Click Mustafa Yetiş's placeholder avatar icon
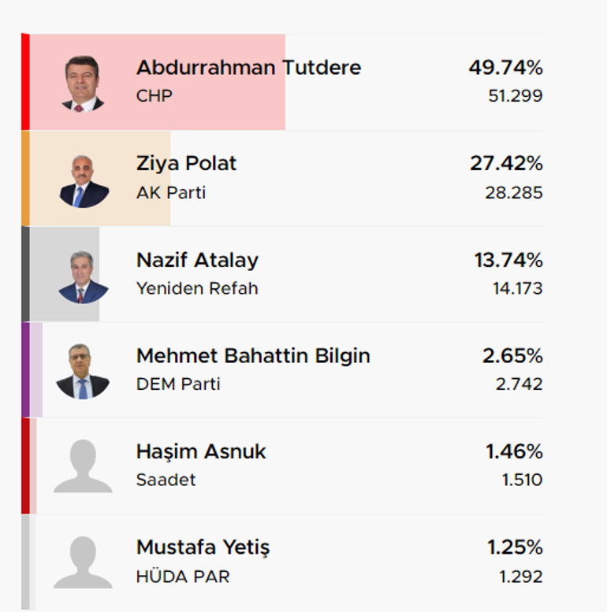This screenshot has width=607, height=612. tap(83, 562)
